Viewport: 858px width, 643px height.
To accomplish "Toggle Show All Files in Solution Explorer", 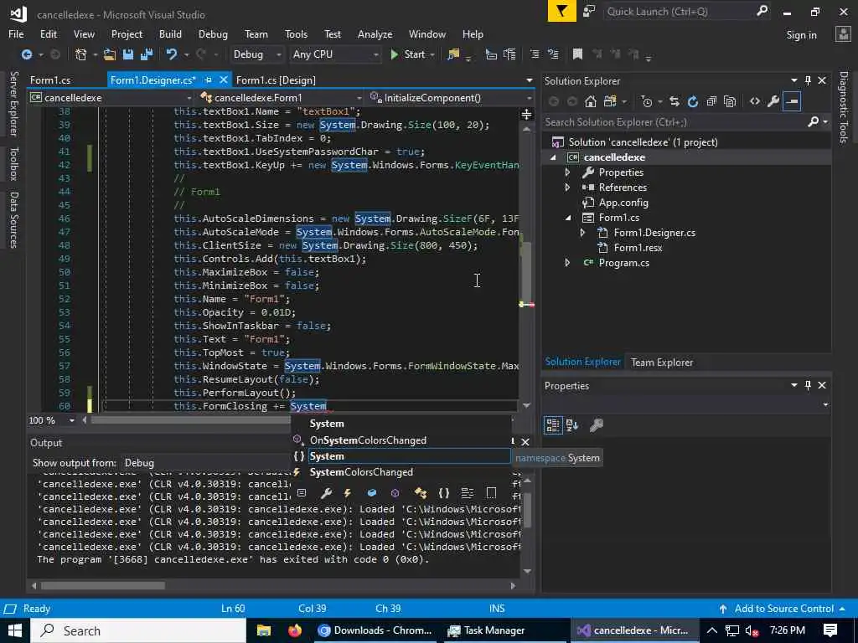I will pyautogui.click(x=730, y=101).
